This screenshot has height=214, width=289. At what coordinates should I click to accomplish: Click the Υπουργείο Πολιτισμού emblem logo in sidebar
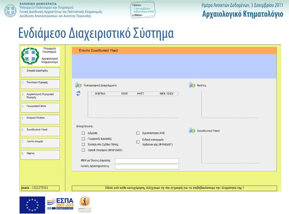tap(30, 56)
